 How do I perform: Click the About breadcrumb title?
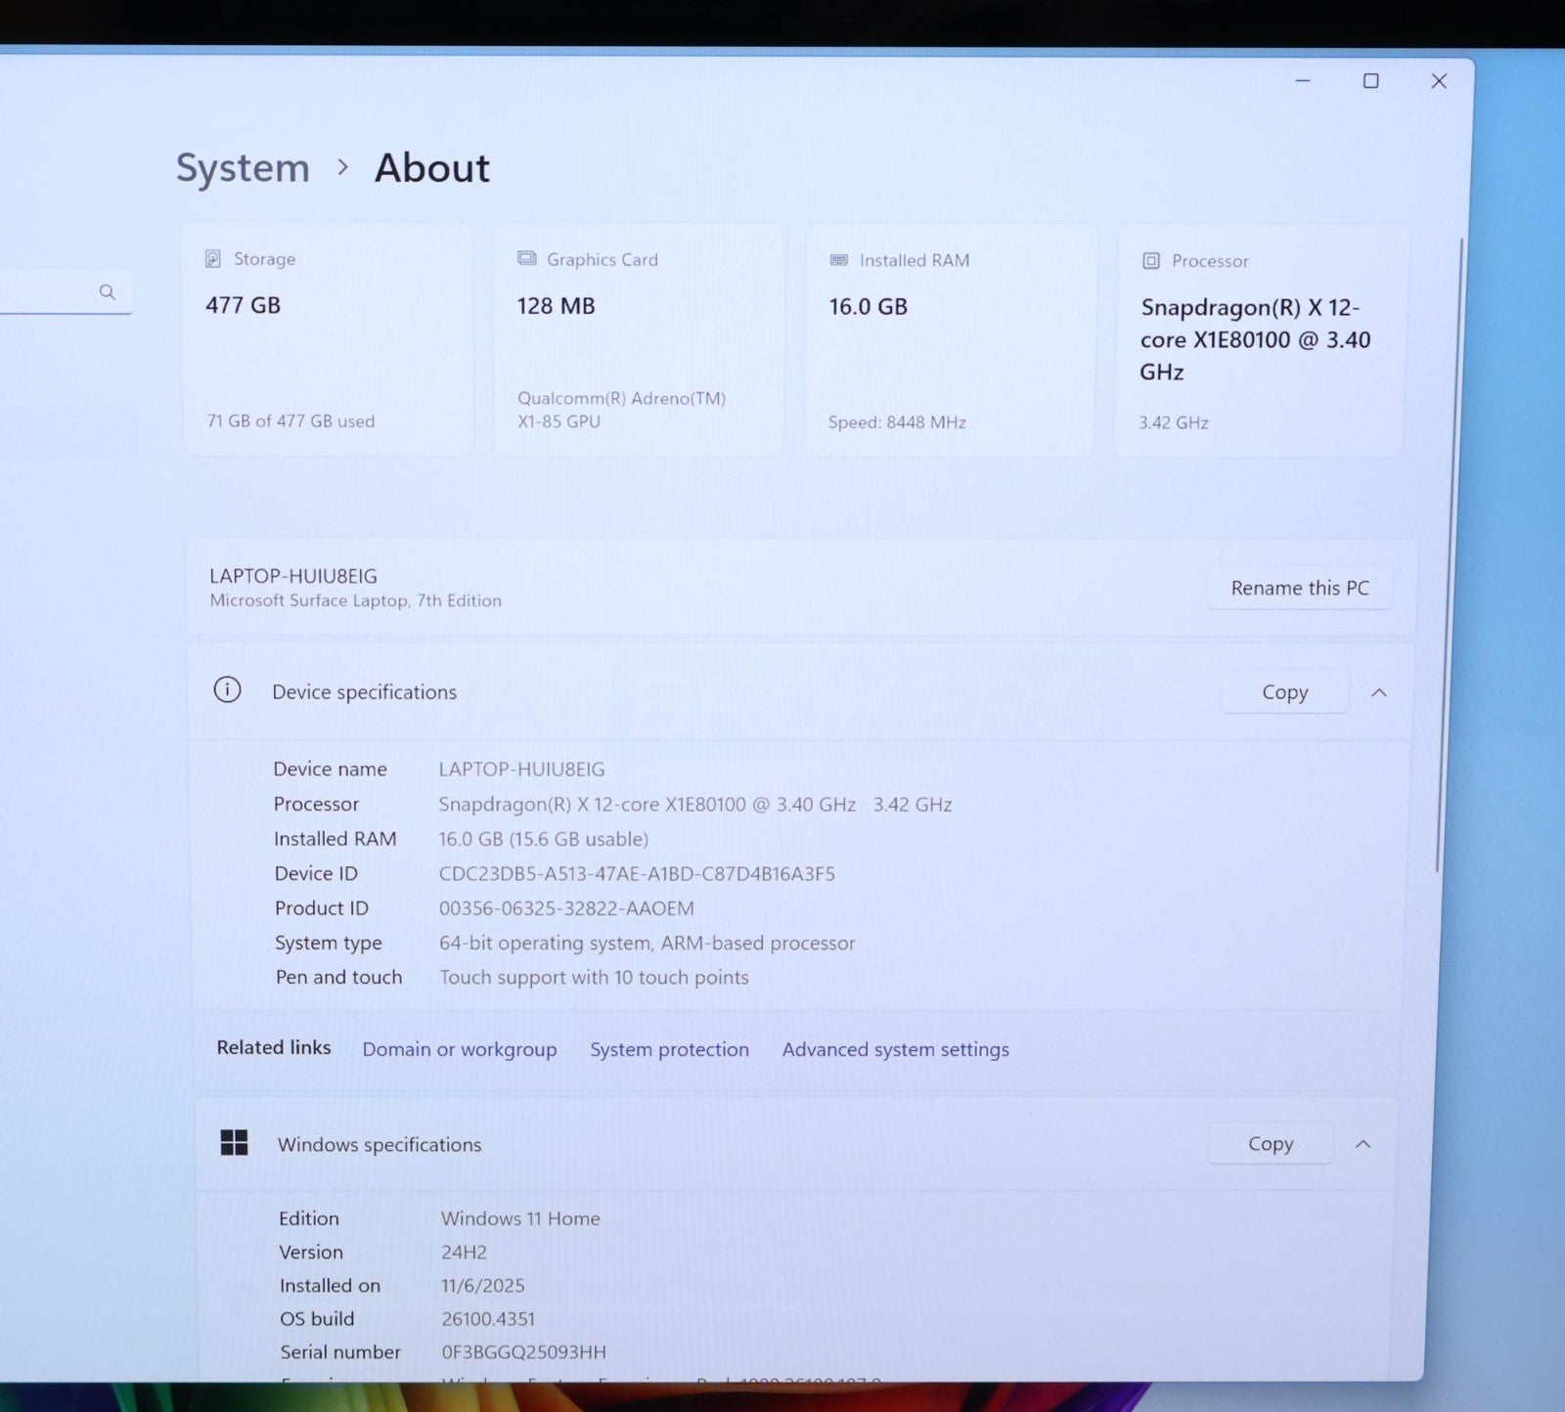pyautogui.click(x=431, y=168)
